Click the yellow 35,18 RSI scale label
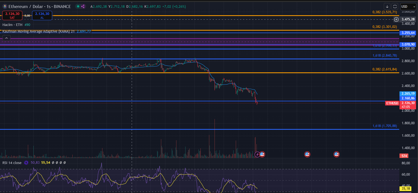Image resolution: width=418 pixels, height=193 pixels. (406, 189)
